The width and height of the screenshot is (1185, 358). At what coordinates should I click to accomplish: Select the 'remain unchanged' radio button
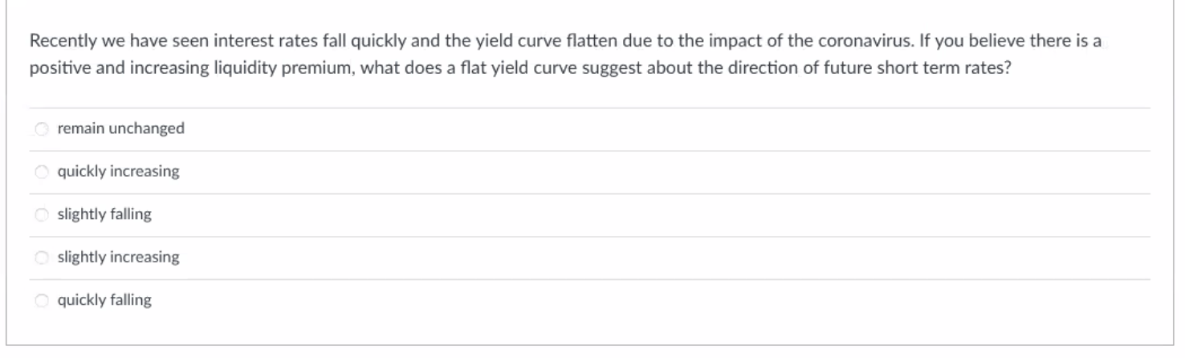coord(42,128)
